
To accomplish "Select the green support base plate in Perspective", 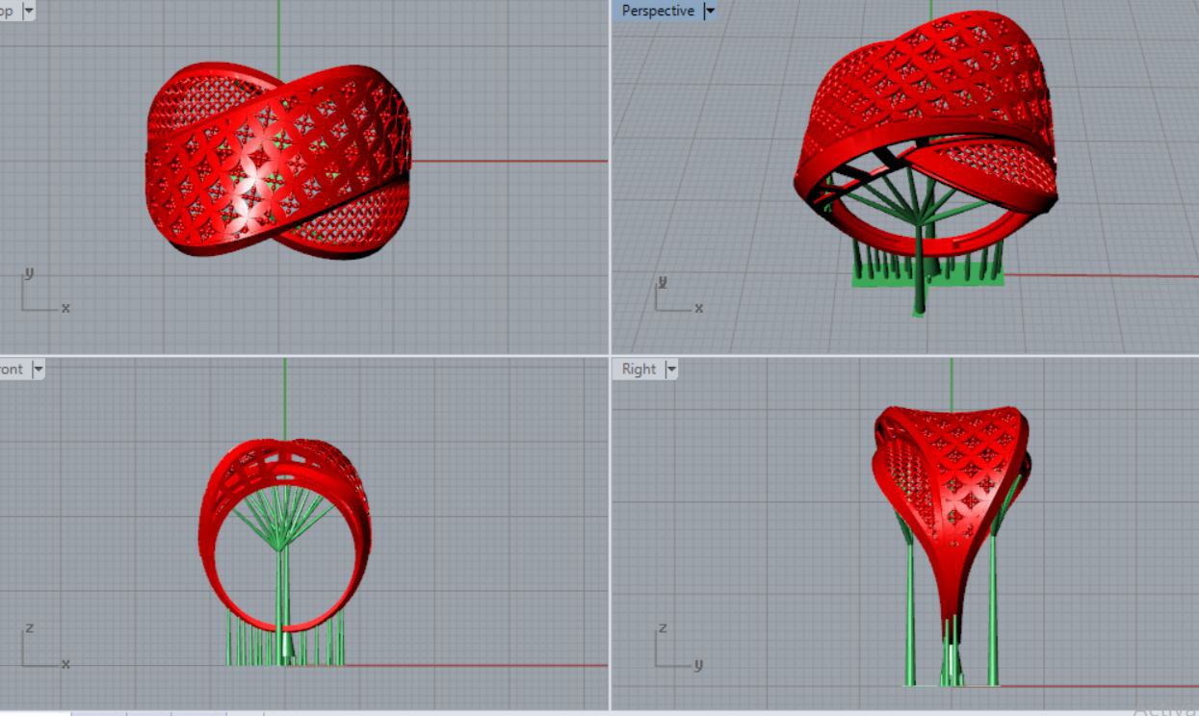I will tap(973, 278).
